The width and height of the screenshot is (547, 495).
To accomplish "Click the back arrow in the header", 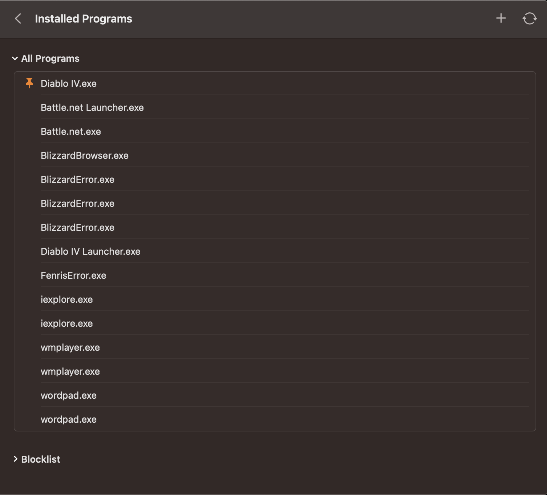I will pos(17,18).
